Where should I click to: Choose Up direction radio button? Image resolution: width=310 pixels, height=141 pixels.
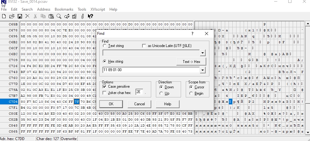pos(161,93)
